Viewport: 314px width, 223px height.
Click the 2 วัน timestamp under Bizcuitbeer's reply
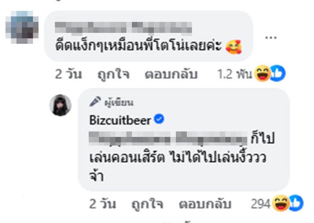tap(102, 204)
